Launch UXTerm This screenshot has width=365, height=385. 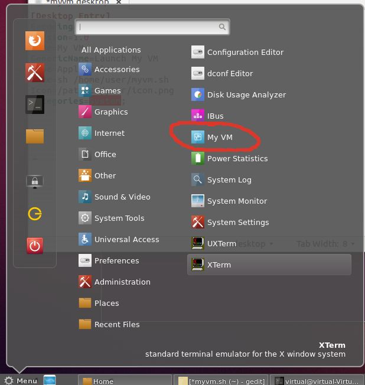pos(213,243)
